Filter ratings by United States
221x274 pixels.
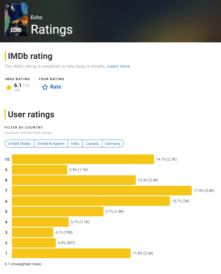pos(20,144)
